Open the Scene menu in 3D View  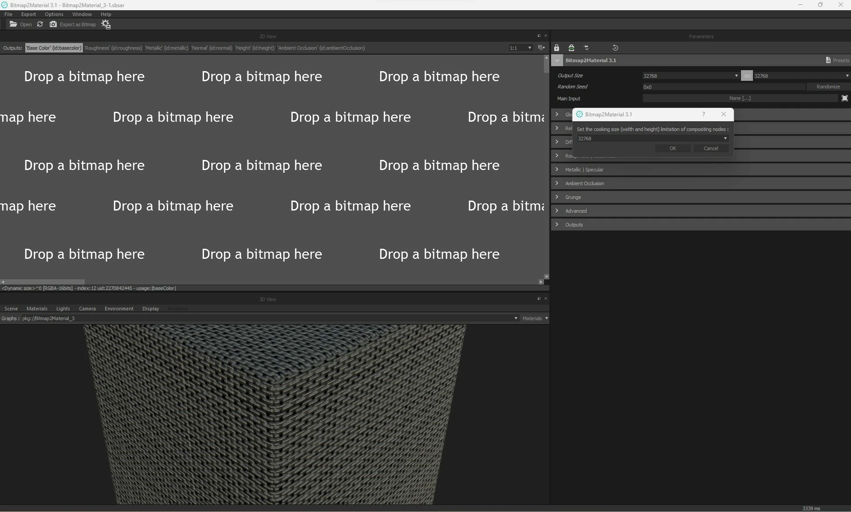[x=11, y=309]
